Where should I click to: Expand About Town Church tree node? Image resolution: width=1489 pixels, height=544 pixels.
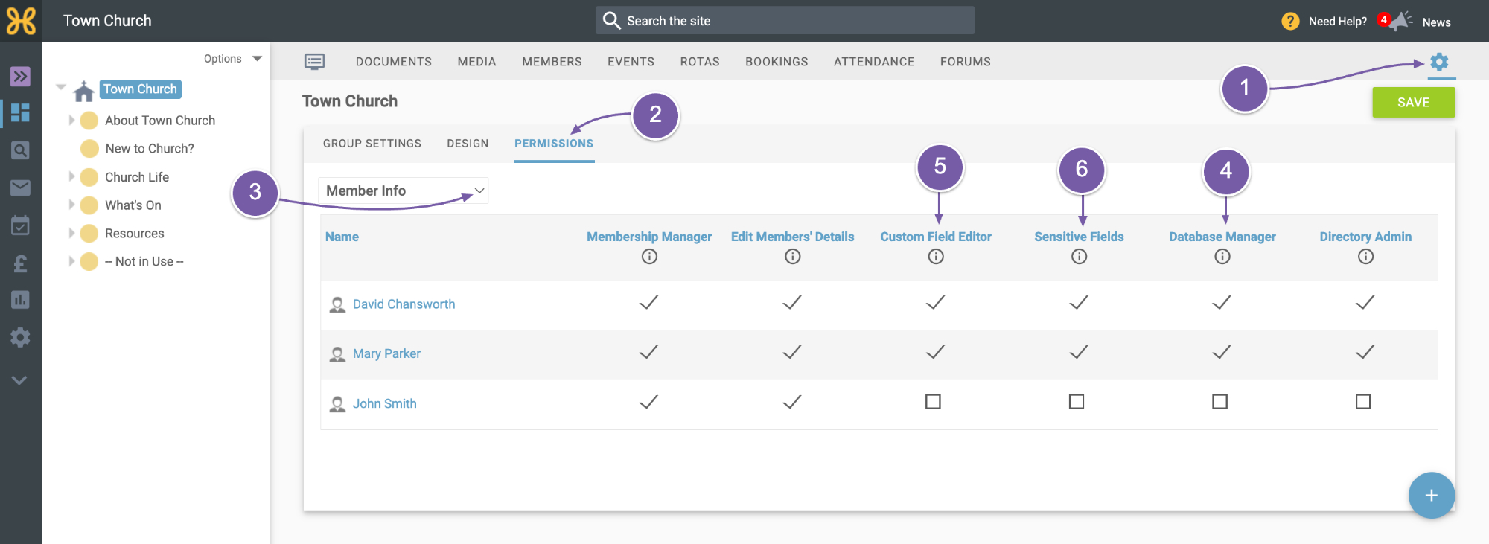[71, 121]
